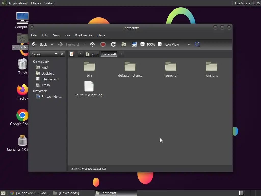The height and width of the screenshot is (196, 261).
Task: Select the default instance folder
Action: (130, 69)
